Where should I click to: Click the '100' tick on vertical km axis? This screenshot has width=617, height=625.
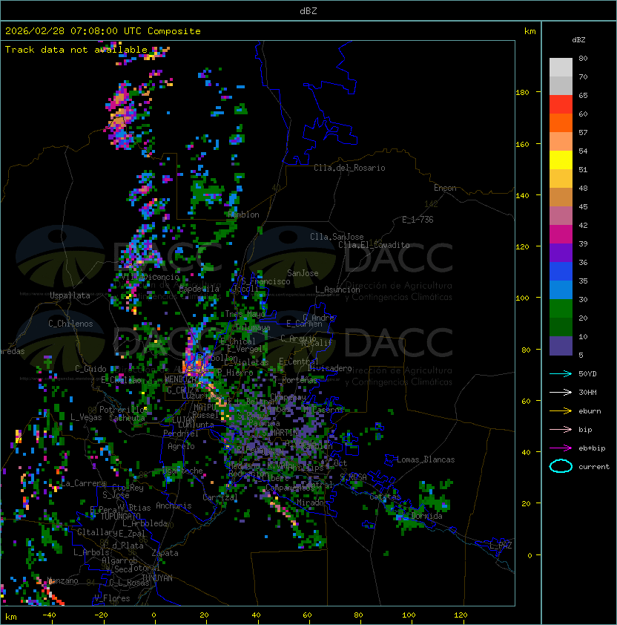click(x=522, y=298)
